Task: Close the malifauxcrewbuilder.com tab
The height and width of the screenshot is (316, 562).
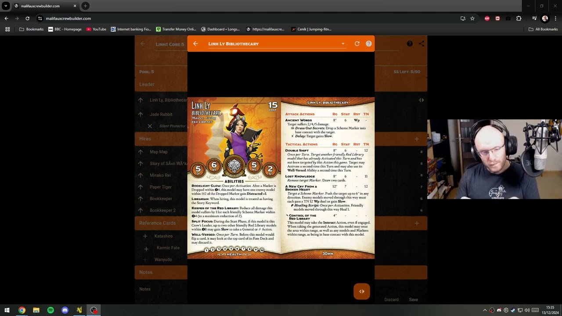Action: (x=75, y=6)
